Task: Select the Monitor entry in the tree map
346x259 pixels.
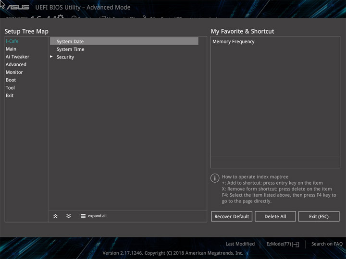Action: [x=14, y=72]
